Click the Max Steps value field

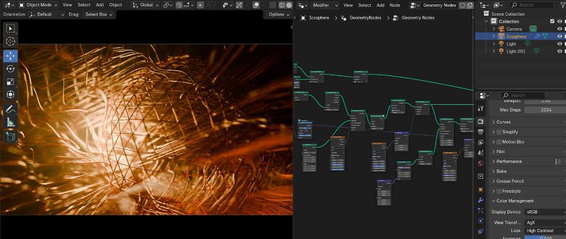tap(545, 110)
